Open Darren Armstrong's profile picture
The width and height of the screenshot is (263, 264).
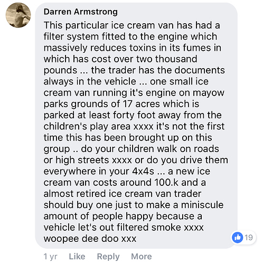(18, 15)
